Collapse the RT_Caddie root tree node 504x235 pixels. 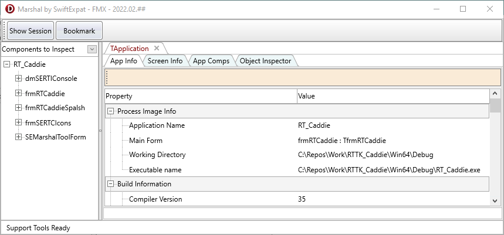tap(7, 64)
